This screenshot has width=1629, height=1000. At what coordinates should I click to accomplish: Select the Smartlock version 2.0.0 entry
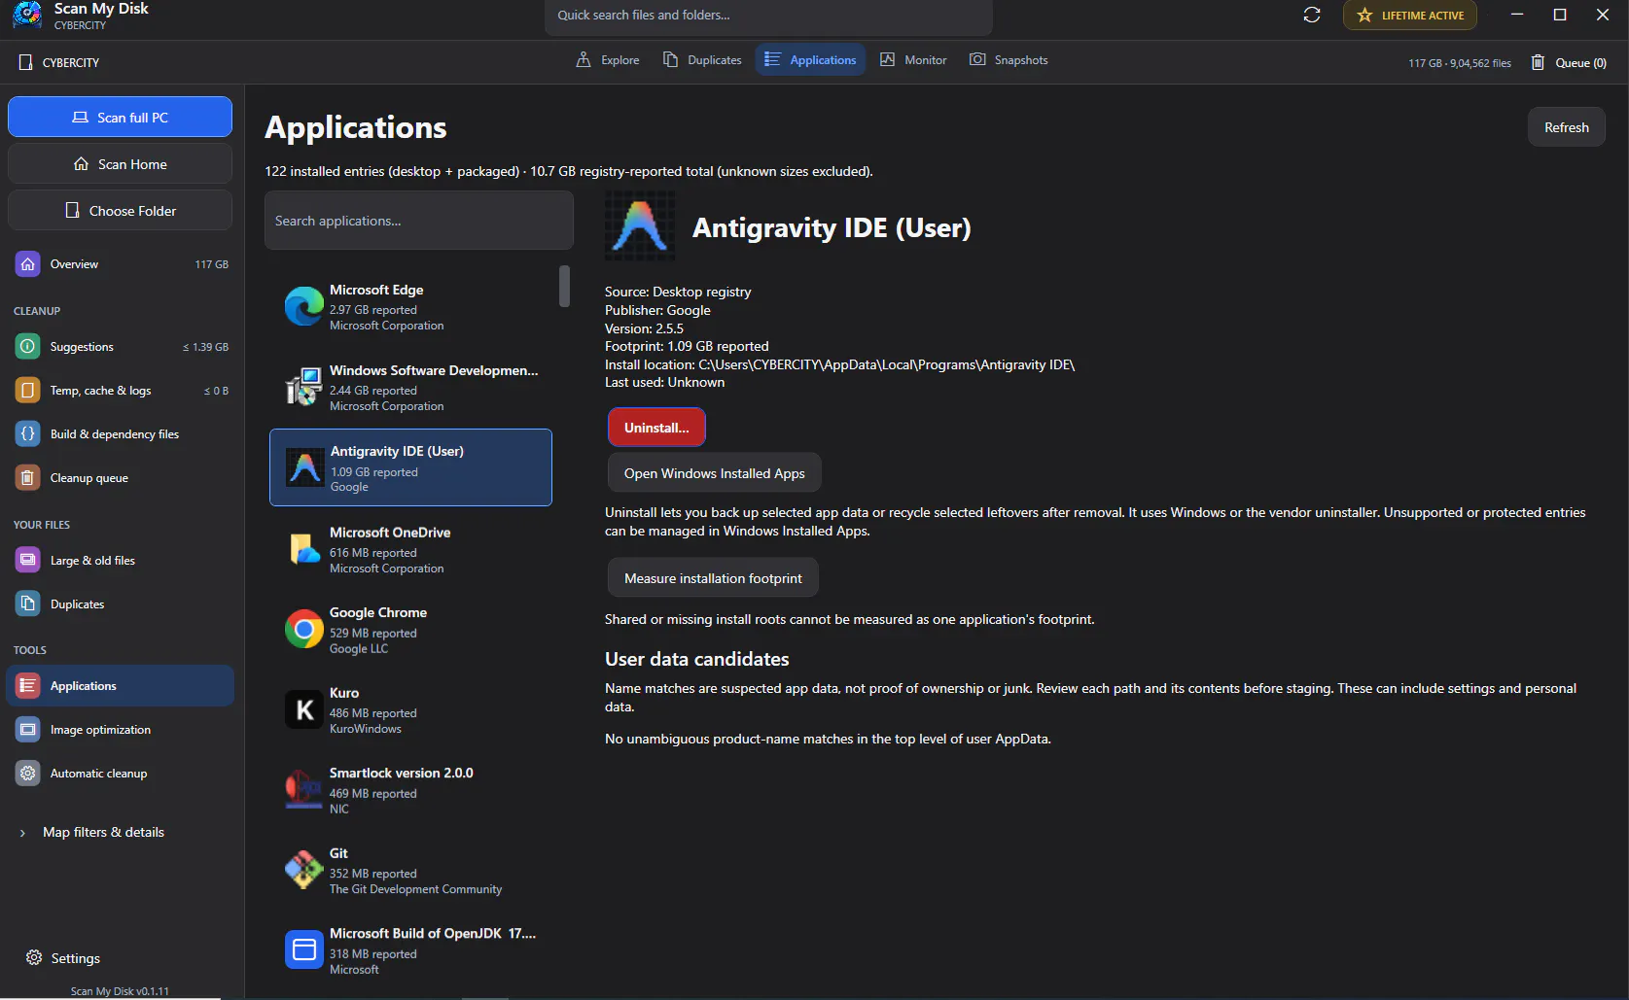[410, 789]
